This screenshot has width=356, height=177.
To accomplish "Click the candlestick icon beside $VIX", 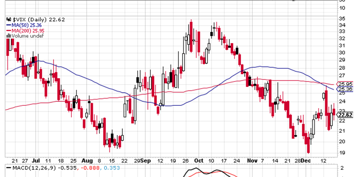I will coord(7,19).
